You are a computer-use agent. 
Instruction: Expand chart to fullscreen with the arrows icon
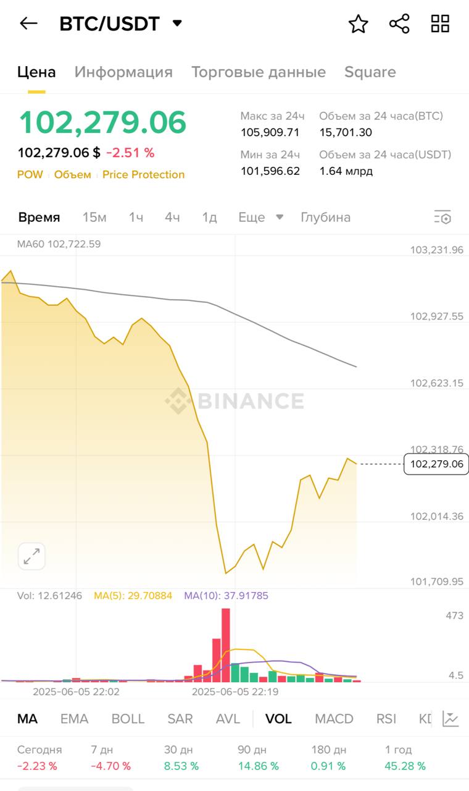pos(31,556)
